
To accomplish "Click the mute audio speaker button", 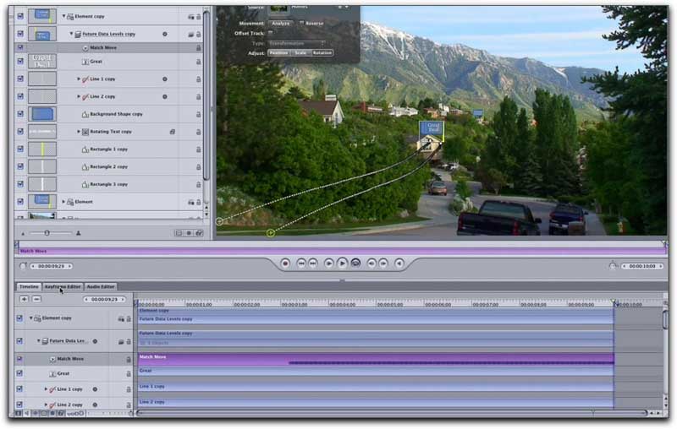I will [399, 263].
